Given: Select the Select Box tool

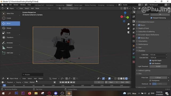Looking at the screenshot, I should [11, 14].
